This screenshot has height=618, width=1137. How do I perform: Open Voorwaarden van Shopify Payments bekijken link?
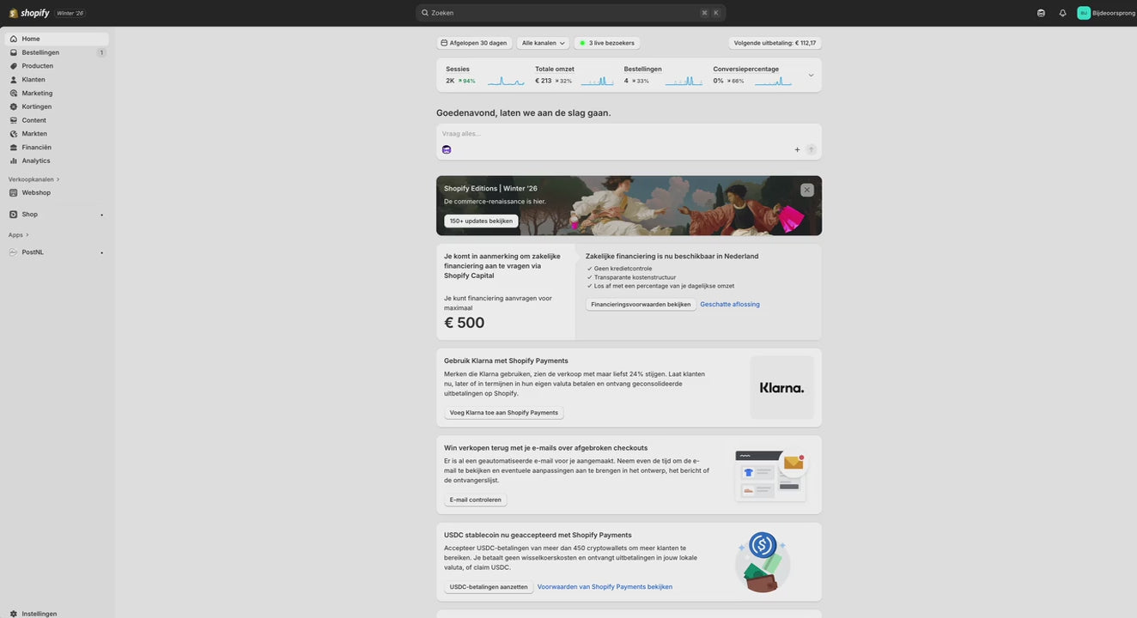pos(605,587)
